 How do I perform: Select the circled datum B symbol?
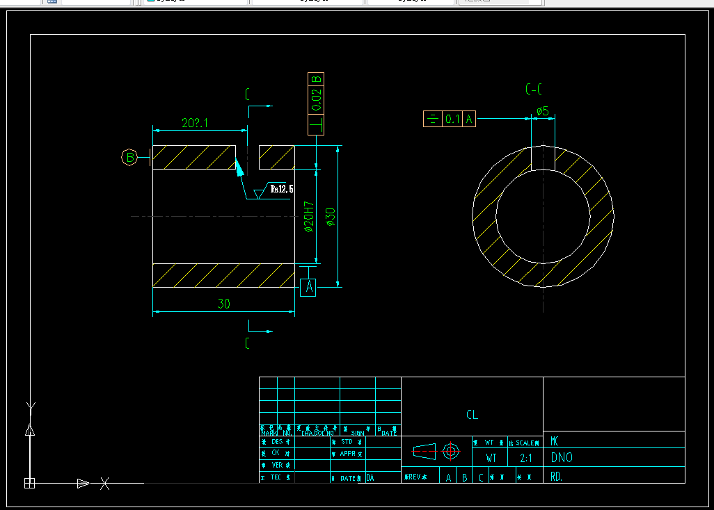tap(129, 157)
